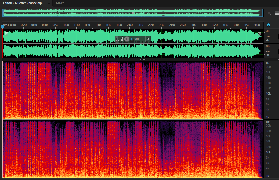Click the list-view icon beside the zoom magnifier

[277, 13]
